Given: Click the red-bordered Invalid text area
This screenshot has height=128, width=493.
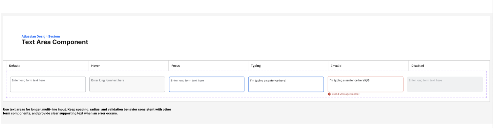Looking at the screenshot, I should (365, 84).
